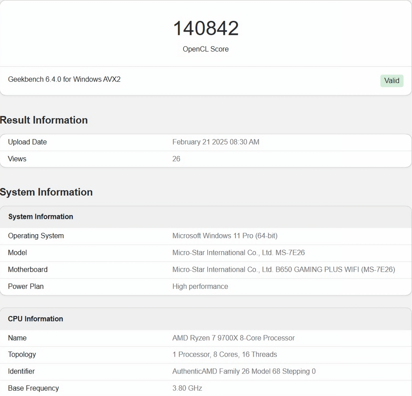This screenshot has width=412, height=396.
Task: Select the AMD Ryzen 7 9700X 8-Core Processor value
Action: tap(234, 338)
